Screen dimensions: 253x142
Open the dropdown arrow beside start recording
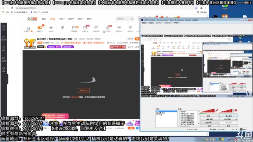tap(237, 119)
